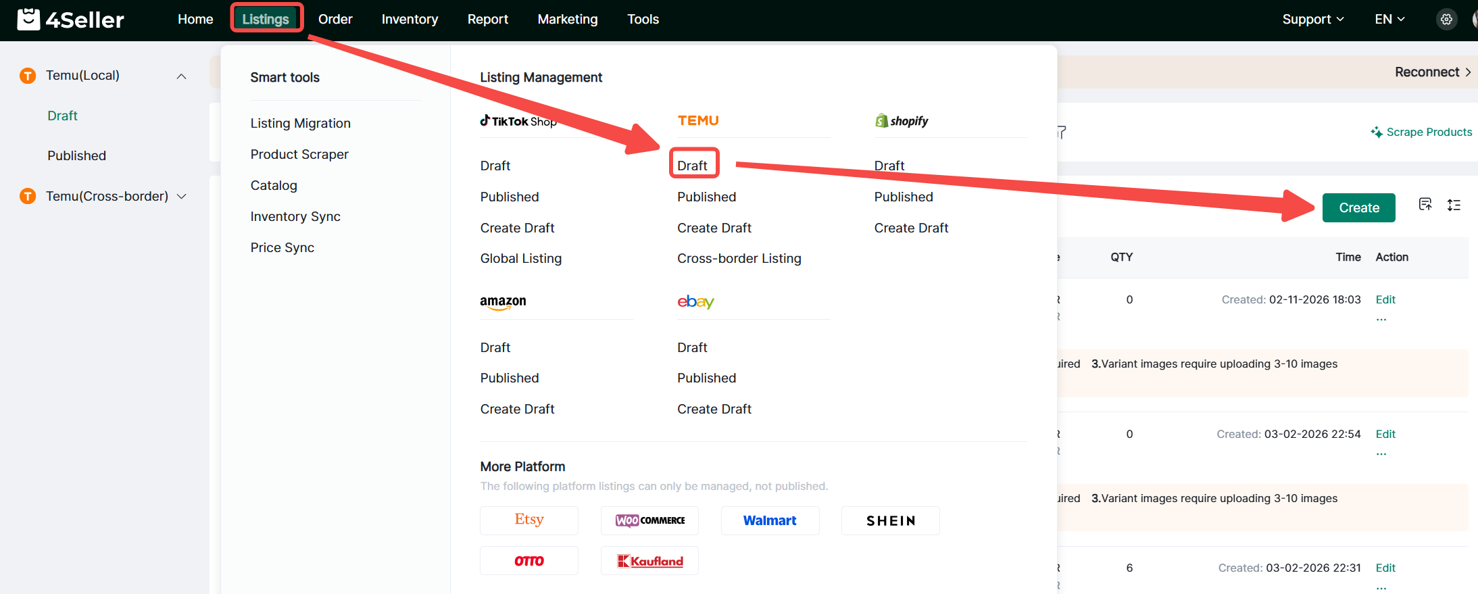Expand the Temu(Cross-border) sidebar section
Image resolution: width=1478 pixels, height=594 pixels.
tap(181, 197)
